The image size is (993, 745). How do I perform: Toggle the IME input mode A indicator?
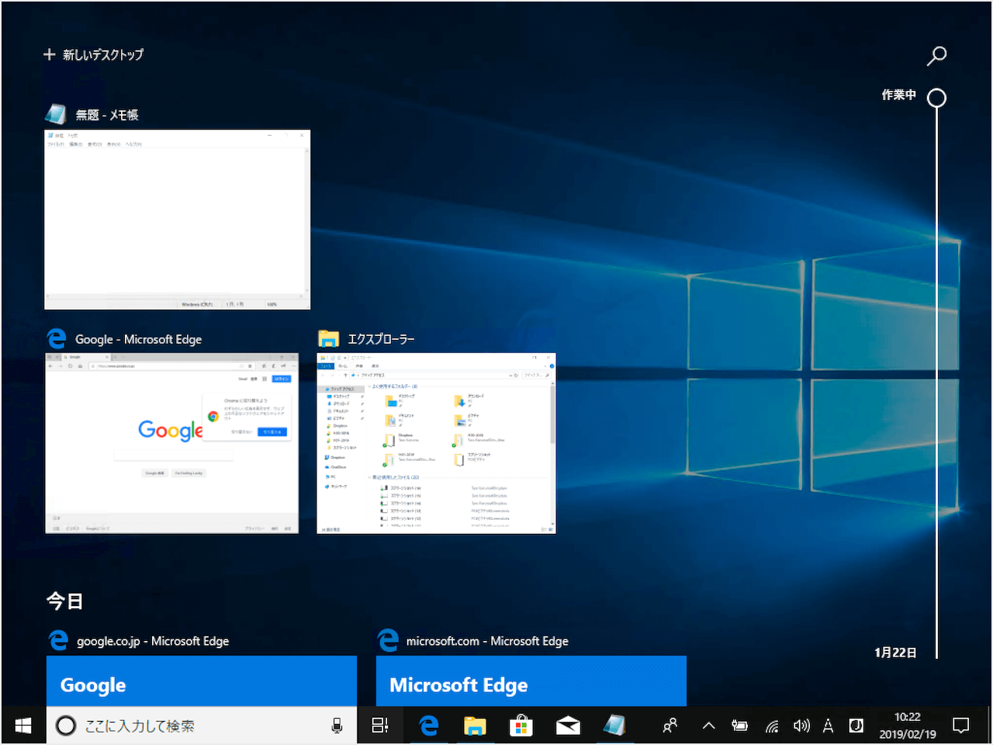point(828,726)
